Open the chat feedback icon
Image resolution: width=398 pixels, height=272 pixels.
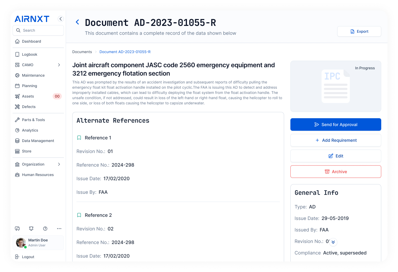click(x=17, y=229)
